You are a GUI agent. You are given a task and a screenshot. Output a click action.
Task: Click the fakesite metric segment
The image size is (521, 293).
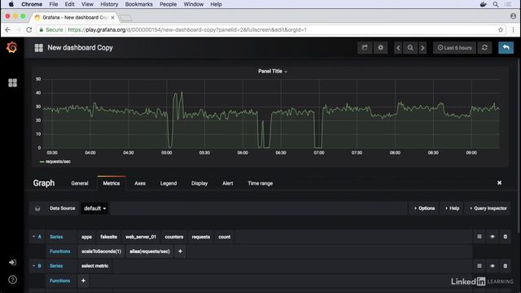[108, 237]
